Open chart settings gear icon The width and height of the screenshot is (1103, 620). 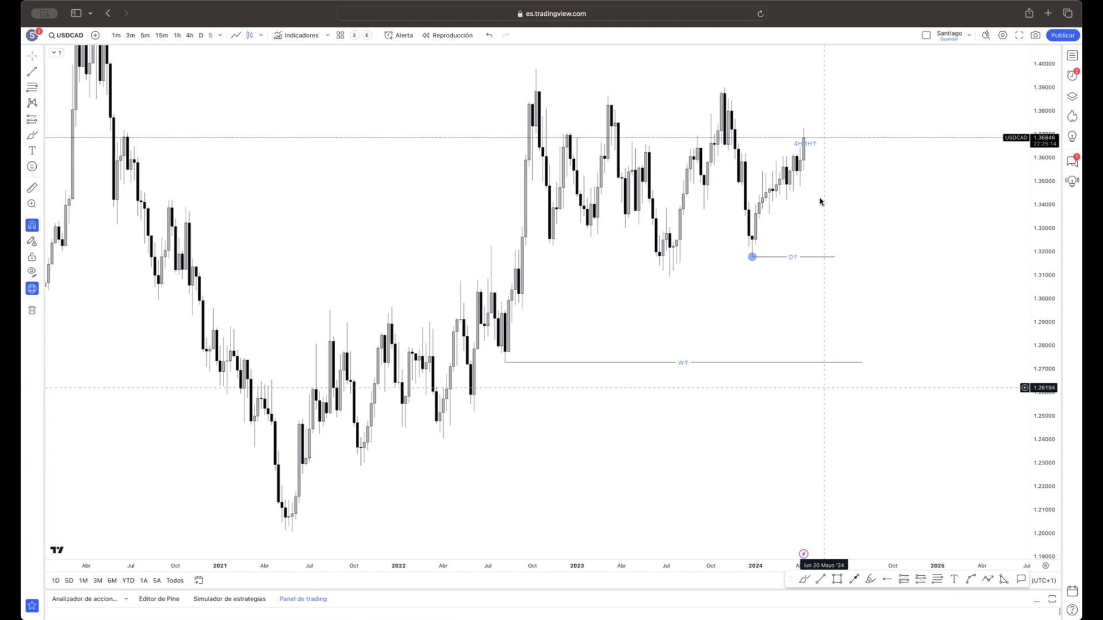(1002, 36)
